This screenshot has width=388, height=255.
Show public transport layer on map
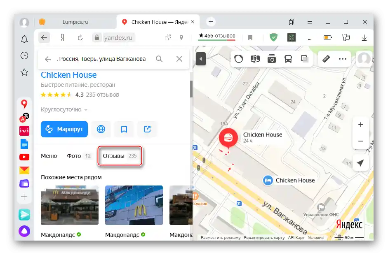[288, 59]
